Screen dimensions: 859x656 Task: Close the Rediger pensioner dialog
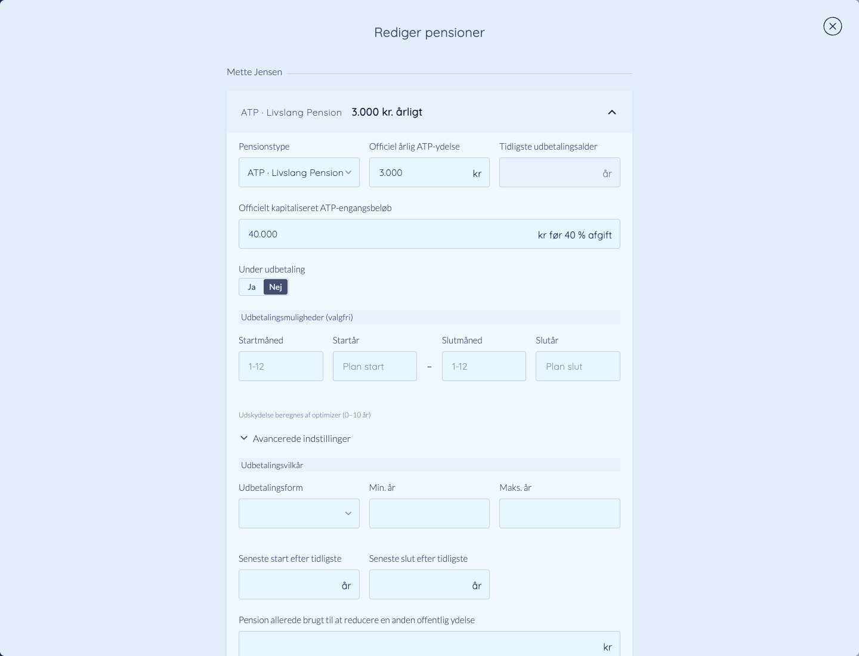coord(833,26)
